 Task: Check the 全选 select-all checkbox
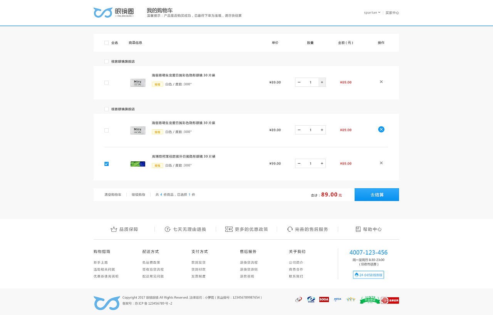point(106,43)
